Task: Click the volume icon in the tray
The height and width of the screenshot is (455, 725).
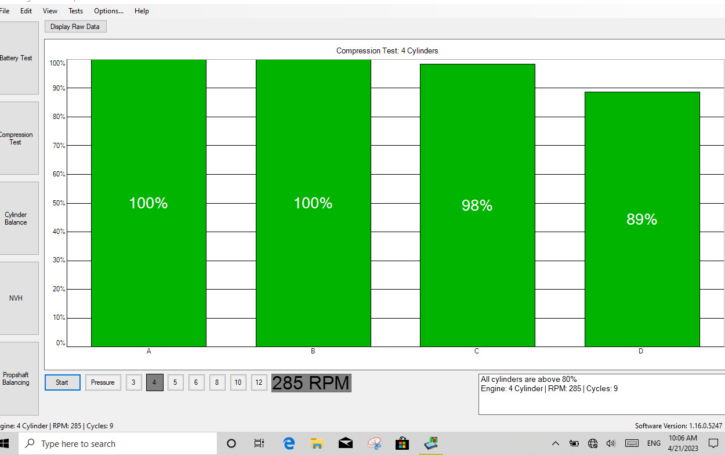Action: [611, 444]
